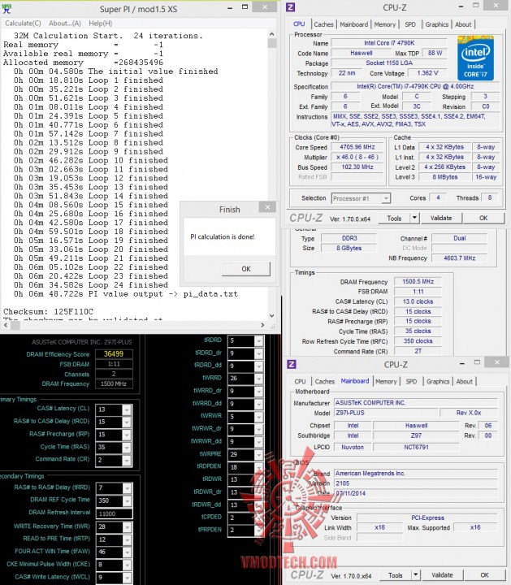The width and height of the screenshot is (511, 585).
Task: Open About tab in top CPU-Z window
Action: tap(463, 24)
